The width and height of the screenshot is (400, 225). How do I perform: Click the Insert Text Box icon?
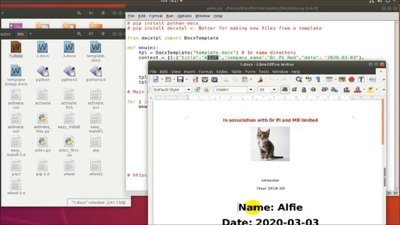click(361, 79)
